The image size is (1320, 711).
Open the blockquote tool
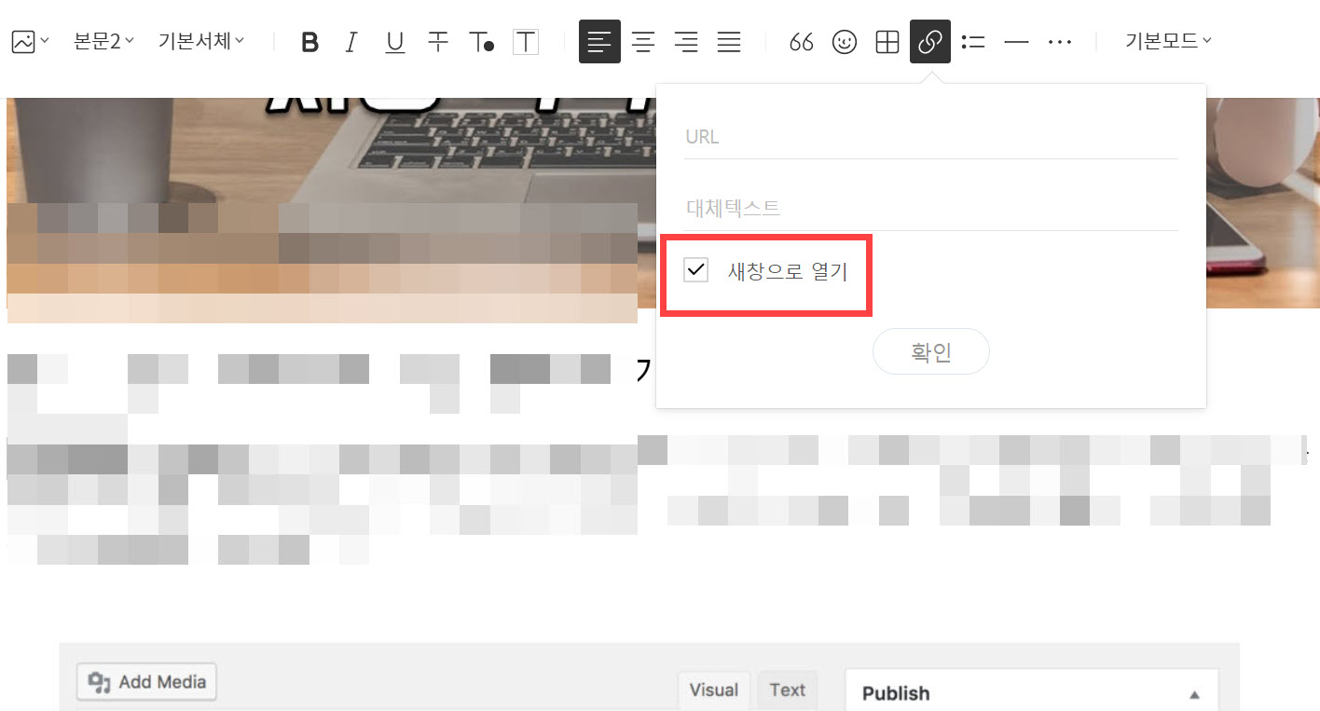pos(801,41)
